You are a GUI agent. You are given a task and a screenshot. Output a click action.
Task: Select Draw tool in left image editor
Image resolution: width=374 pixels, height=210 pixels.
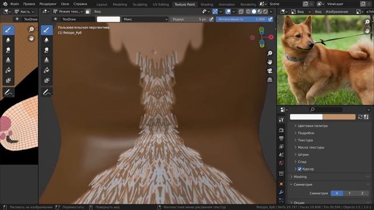(x=8, y=30)
